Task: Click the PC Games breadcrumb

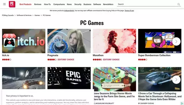Action: (x=47, y=15)
